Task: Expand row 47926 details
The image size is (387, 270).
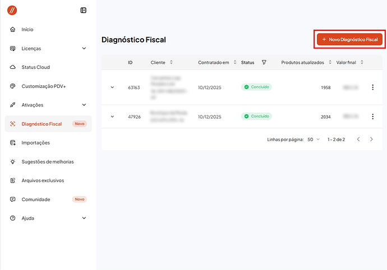Action: point(112,117)
